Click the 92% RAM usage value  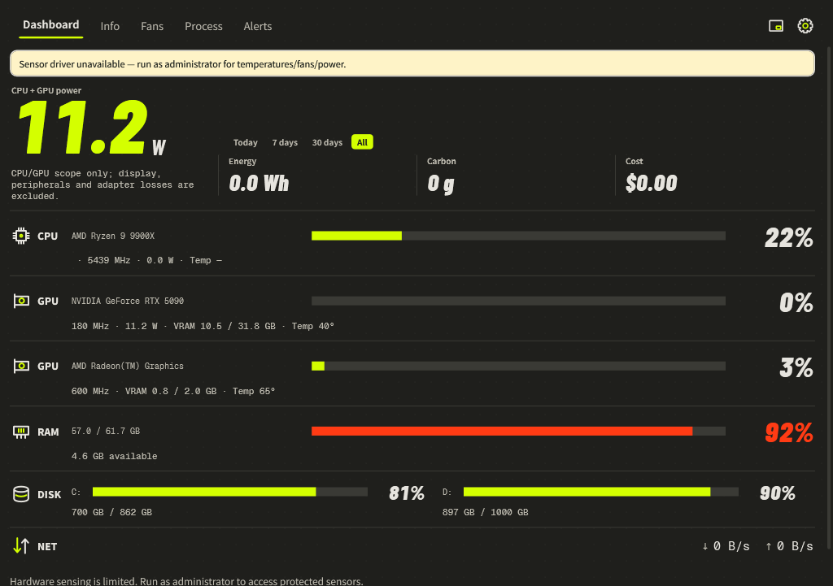click(x=789, y=433)
